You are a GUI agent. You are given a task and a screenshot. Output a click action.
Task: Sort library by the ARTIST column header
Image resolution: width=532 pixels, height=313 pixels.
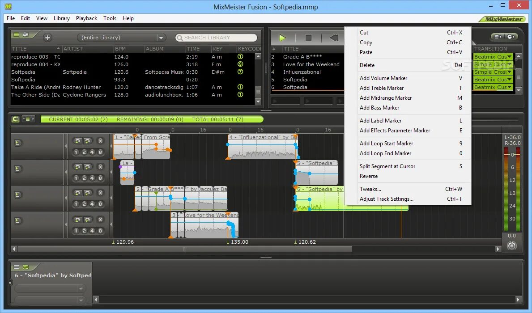(88, 49)
